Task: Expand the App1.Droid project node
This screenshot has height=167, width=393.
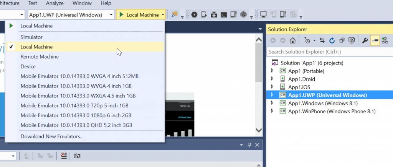Action: tap(272, 79)
